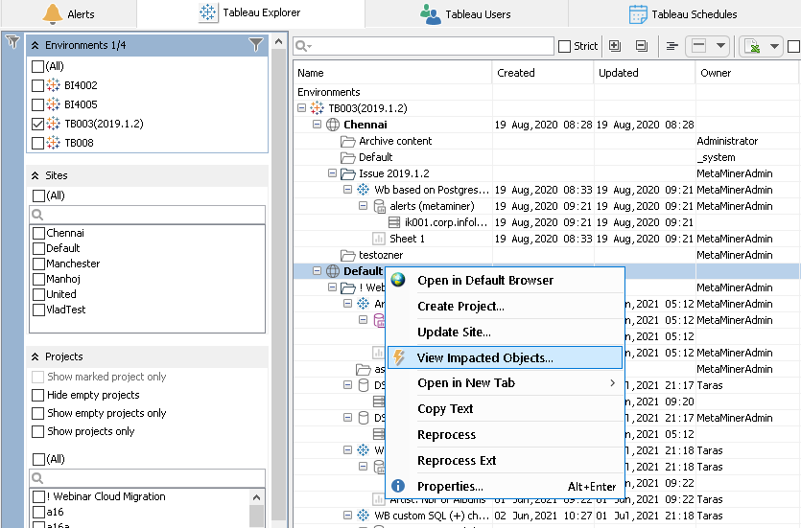Toggle the Strict search checkbox
This screenshot has width=801, height=528.
click(x=564, y=46)
